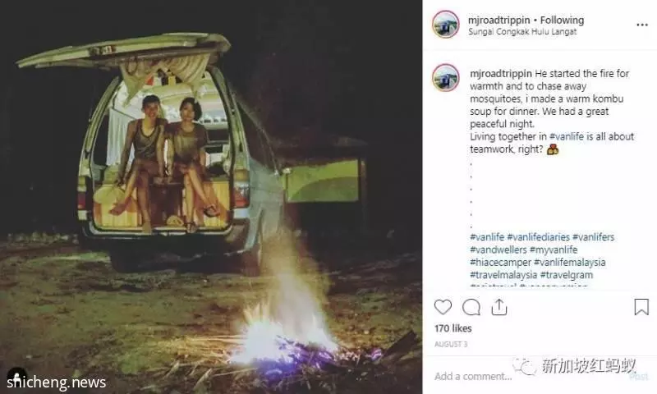Open mjroadtrippin username in the caption
The height and width of the screenshot is (394, 657).
(x=501, y=73)
